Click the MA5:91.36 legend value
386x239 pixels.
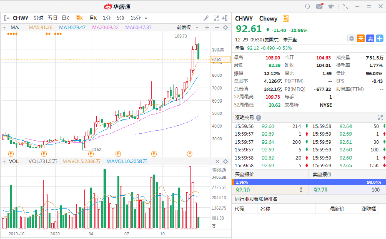point(41,28)
